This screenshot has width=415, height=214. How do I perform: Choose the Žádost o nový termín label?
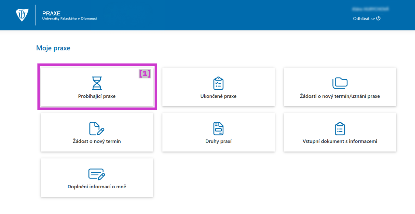coord(97,141)
